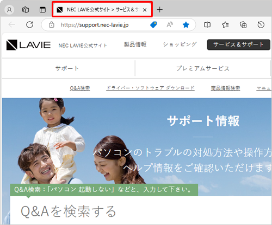Open the Q&A検索 link
The image size is (272, 225).
[x=80, y=88]
